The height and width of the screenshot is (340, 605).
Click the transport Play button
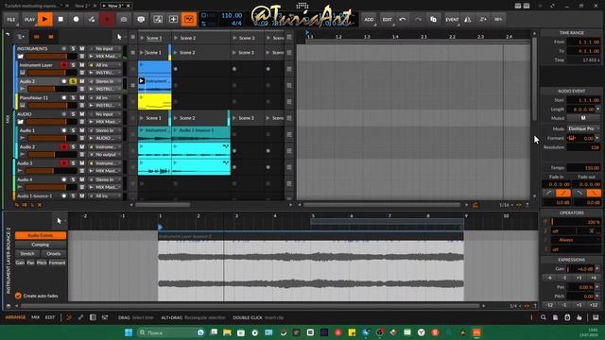click(44, 19)
